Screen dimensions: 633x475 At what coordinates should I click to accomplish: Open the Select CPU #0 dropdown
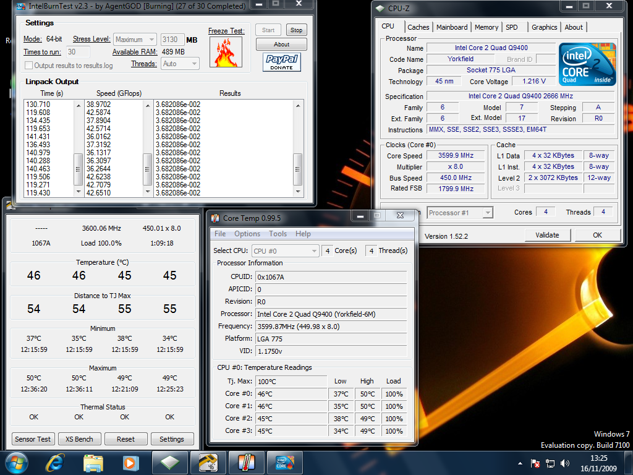point(285,251)
